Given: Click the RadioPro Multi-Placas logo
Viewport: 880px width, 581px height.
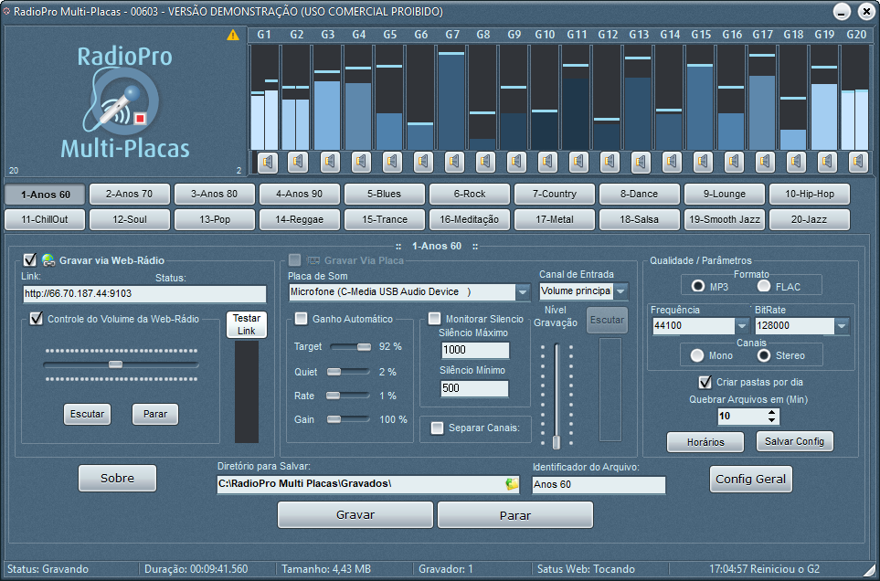Looking at the screenshot, I should tap(124, 102).
